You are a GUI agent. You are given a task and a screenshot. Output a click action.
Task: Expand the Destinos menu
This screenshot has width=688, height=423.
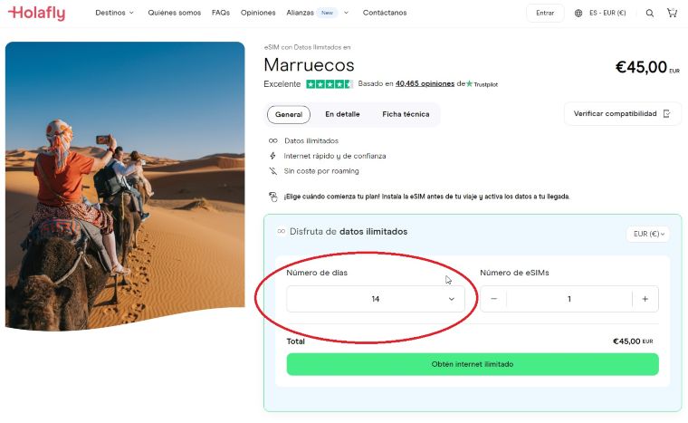pyautogui.click(x=114, y=13)
